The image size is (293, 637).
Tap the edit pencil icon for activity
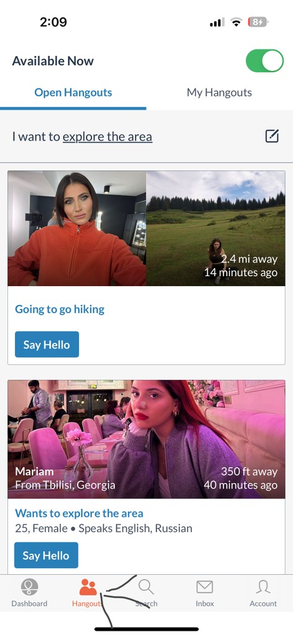272,136
